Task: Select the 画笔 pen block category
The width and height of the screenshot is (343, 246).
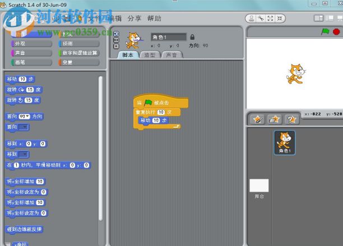Action: pyautogui.click(x=32, y=62)
